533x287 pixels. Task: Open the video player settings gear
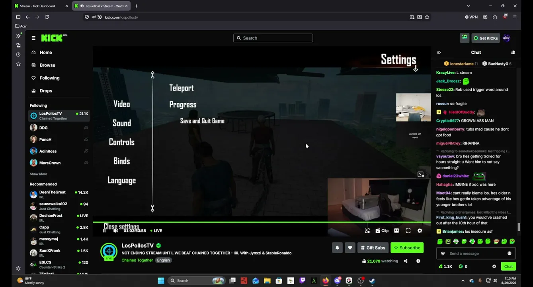420,231
